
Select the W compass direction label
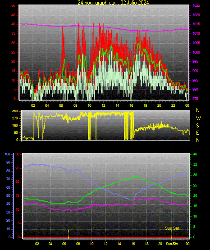click(198, 118)
